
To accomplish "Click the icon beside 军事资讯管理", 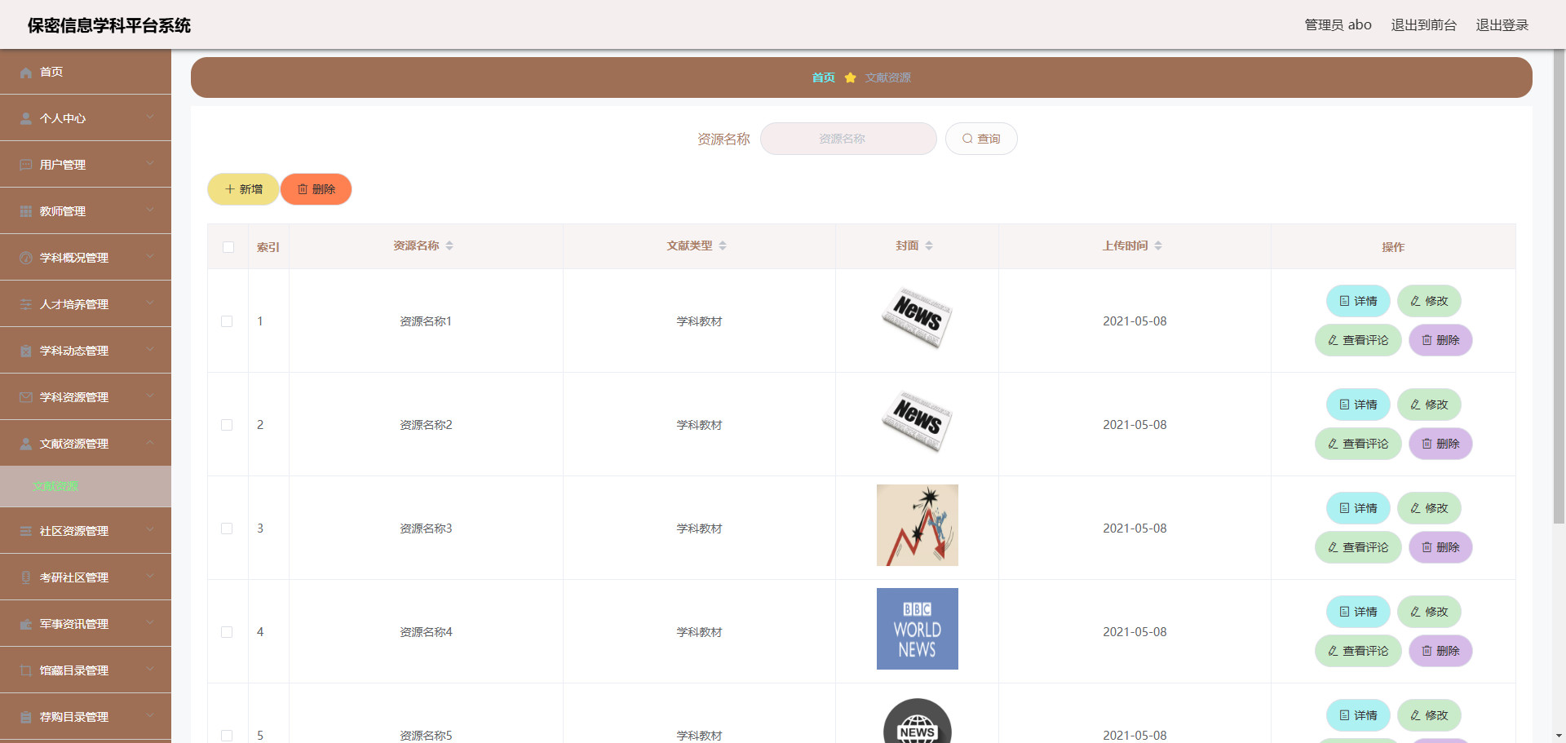I will pos(26,625).
